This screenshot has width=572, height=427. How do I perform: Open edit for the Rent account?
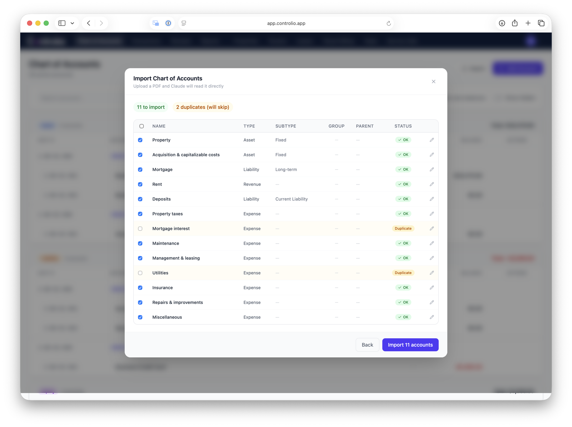pyautogui.click(x=432, y=184)
